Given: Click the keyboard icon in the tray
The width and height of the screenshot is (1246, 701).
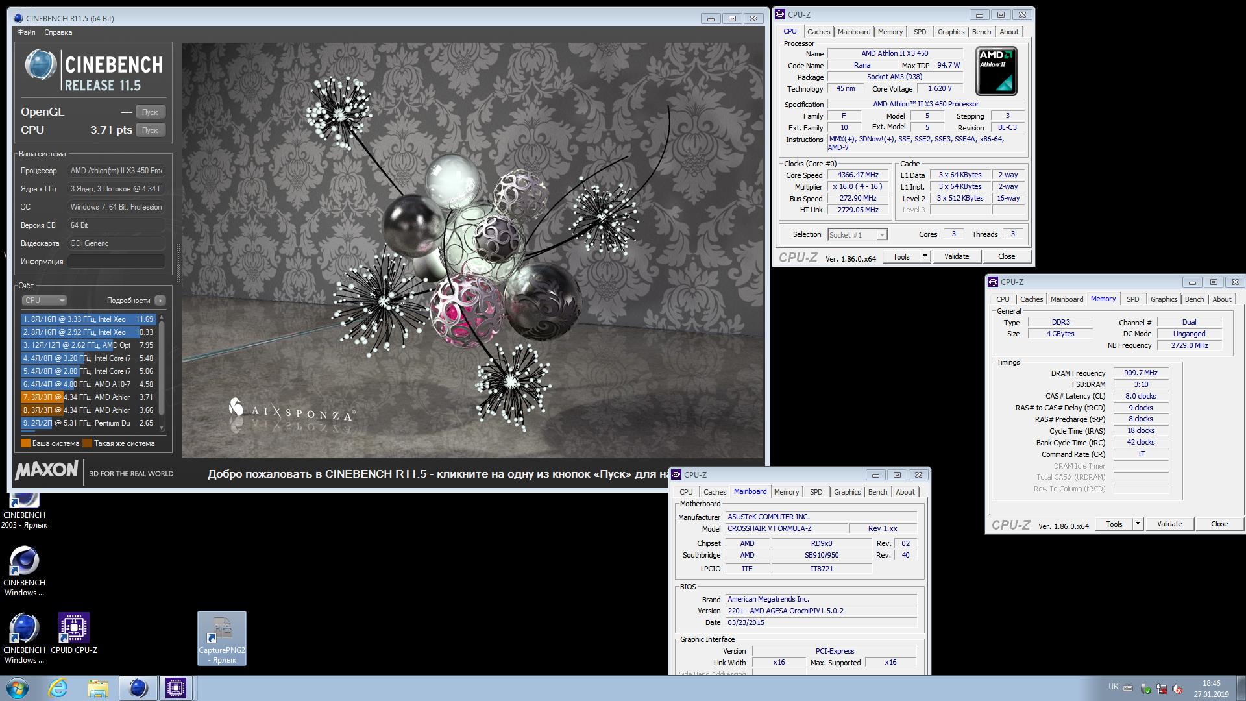Looking at the screenshot, I should (x=1128, y=687).
